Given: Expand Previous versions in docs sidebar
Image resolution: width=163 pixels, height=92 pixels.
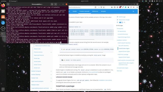Looking at the screenshot, I should tap(51, 52).
